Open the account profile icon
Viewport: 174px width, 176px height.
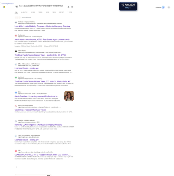[x=169, y=7]
